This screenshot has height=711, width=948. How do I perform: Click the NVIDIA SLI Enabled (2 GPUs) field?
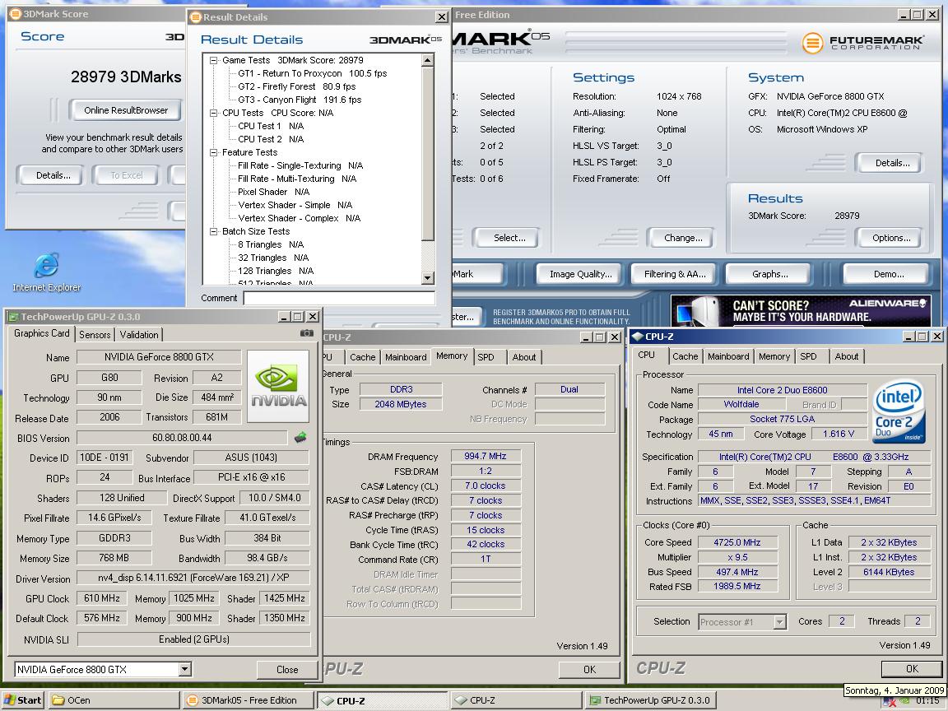(193, 639)
